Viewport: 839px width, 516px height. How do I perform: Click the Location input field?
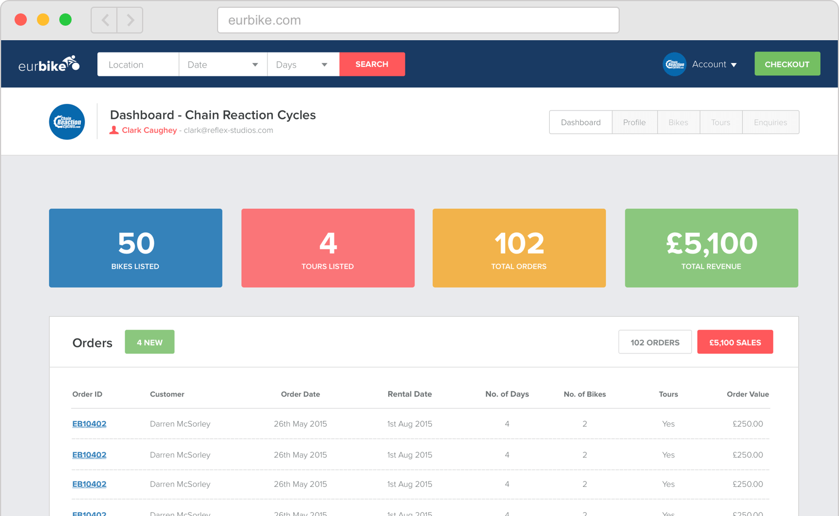(138, 64)
